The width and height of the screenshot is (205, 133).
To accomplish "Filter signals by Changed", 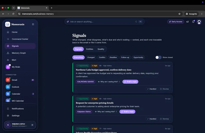I will click(91, 58).
